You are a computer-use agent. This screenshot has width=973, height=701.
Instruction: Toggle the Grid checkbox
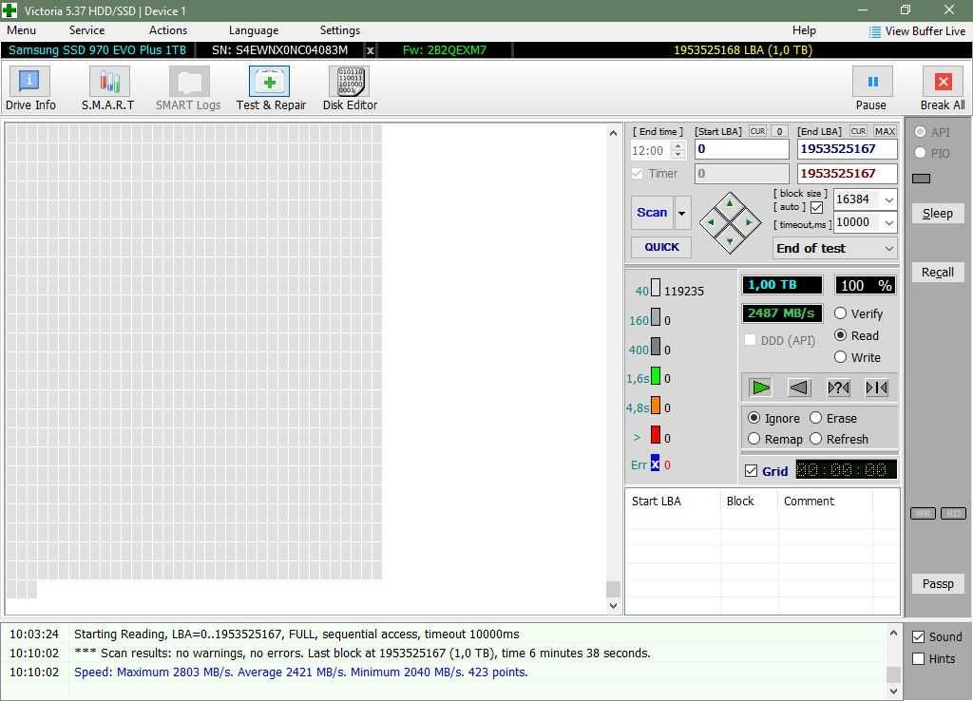pyautogui.click(x=751, y=471)
